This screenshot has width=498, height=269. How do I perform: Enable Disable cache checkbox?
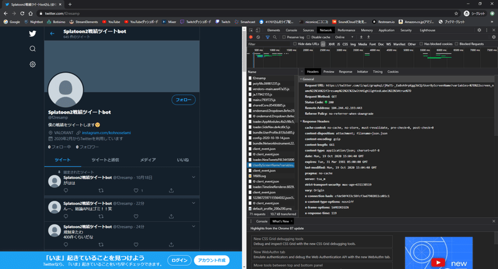pos(308,37)
